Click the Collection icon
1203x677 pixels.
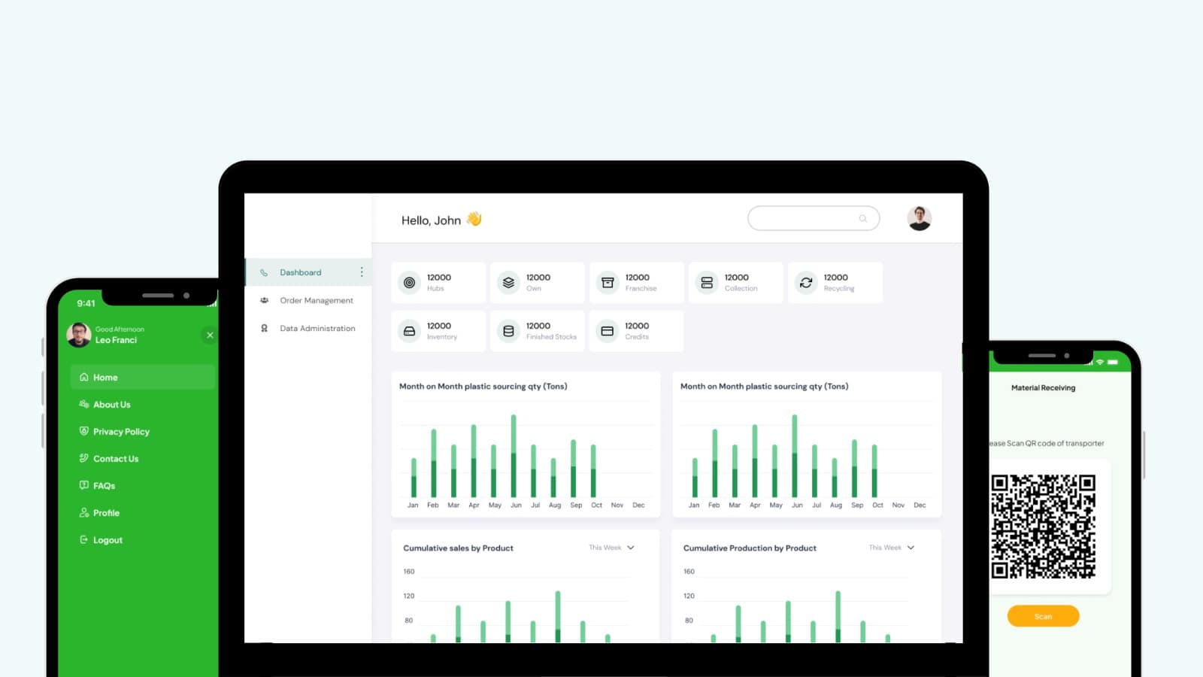(706, 282)
